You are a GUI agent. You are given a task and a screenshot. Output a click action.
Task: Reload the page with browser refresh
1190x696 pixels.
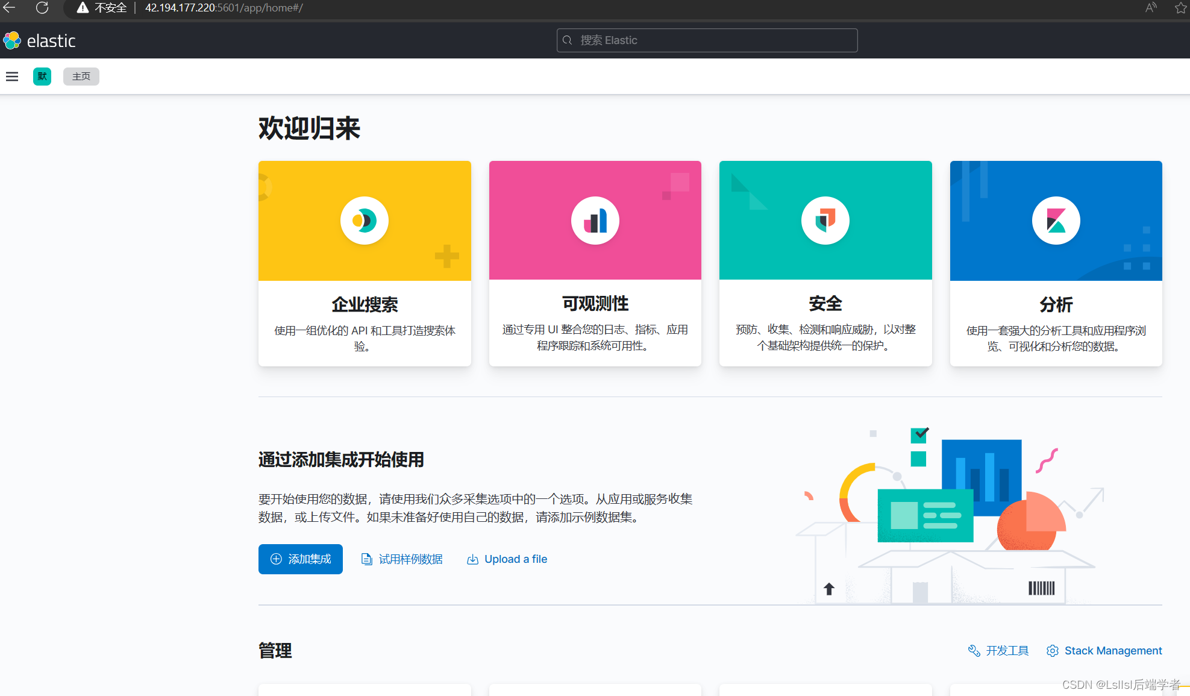[42, 8]
